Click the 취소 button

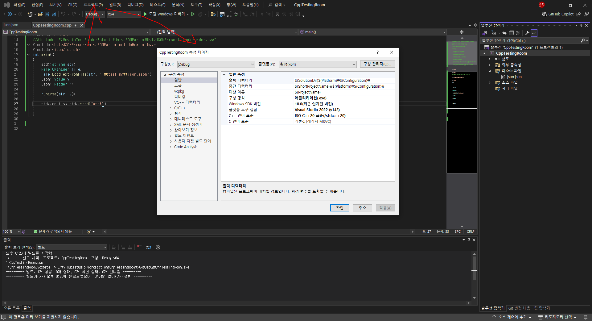[x=362, y=208]
